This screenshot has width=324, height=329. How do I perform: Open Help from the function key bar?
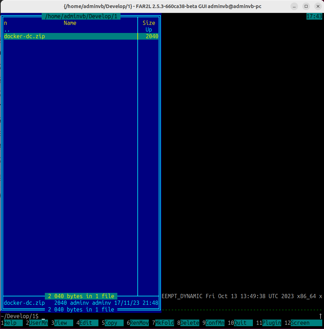pos(11,323)
